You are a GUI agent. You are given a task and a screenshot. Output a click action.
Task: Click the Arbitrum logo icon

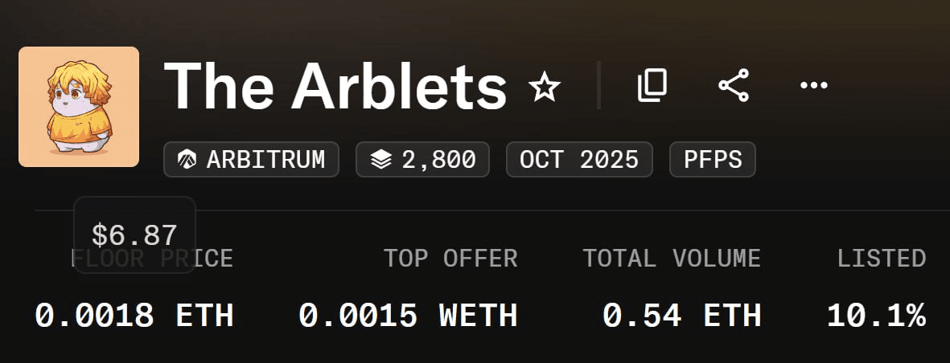188,160
